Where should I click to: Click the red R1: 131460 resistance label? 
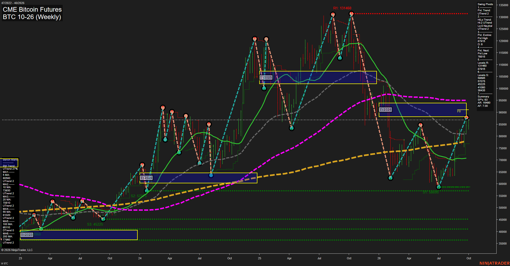pyautogui.click(x=342, y=8)
